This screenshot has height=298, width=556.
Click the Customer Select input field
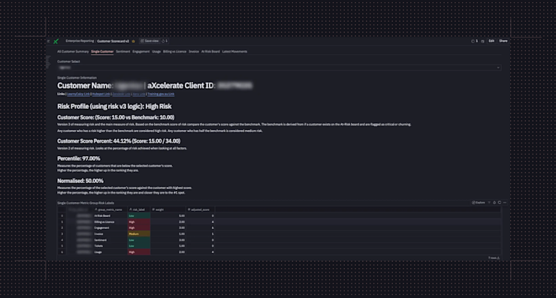click(x=279, y=68)
